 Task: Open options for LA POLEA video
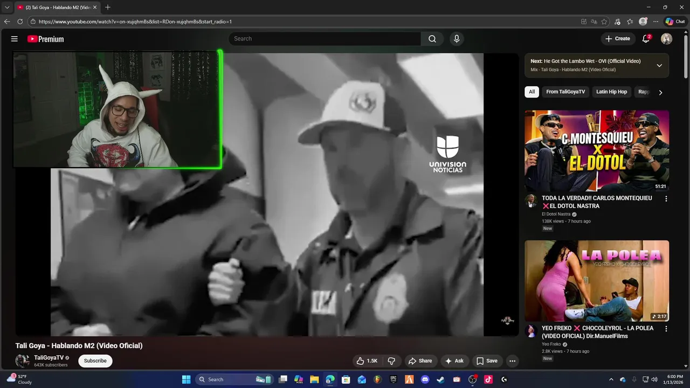coord(666,329)
